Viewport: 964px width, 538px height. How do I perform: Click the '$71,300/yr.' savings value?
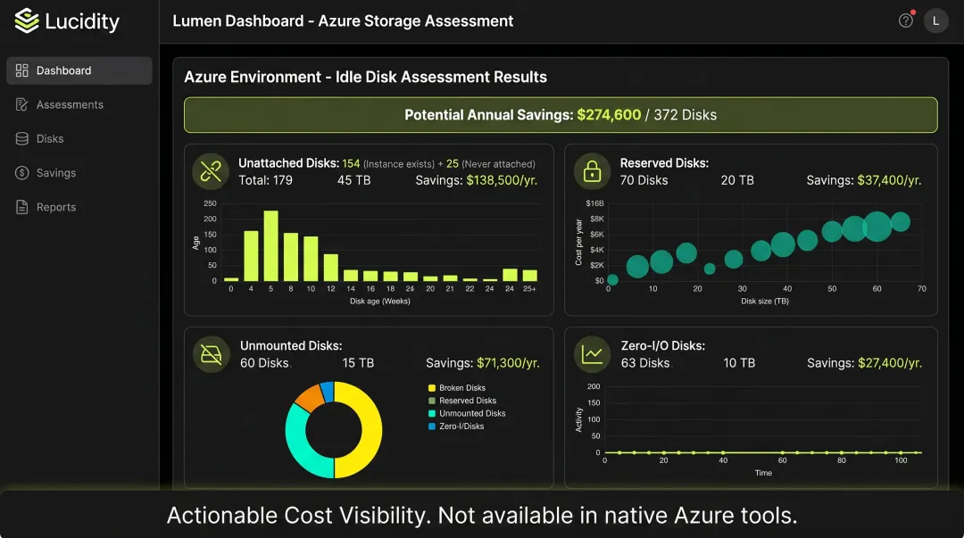(508, 363)
